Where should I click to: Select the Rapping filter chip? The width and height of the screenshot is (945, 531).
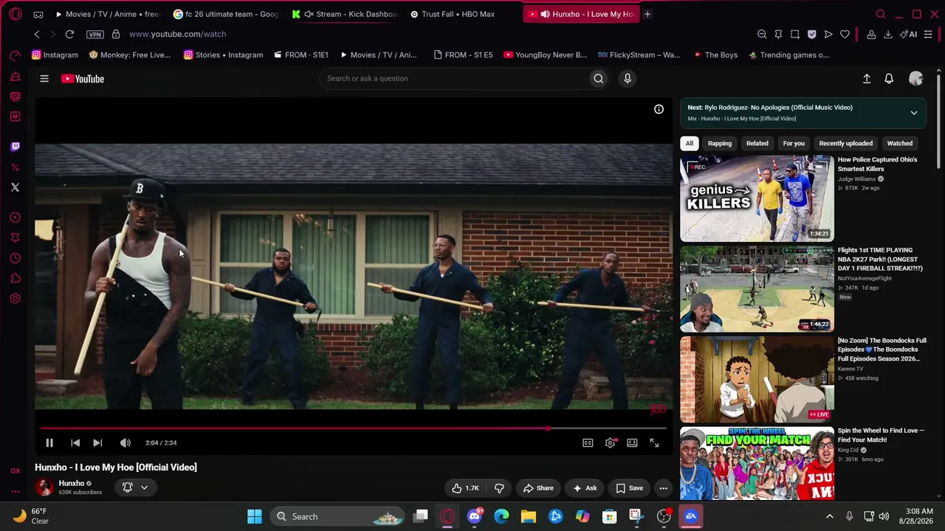click(x=720, y=143)
